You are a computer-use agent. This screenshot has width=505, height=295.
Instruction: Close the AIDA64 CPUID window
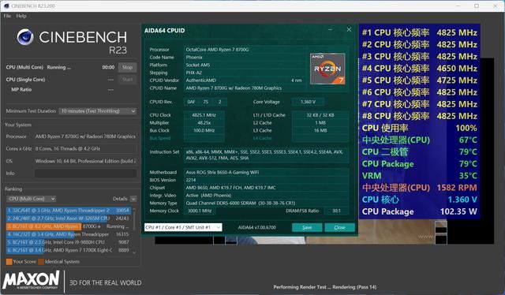(349, 30)
